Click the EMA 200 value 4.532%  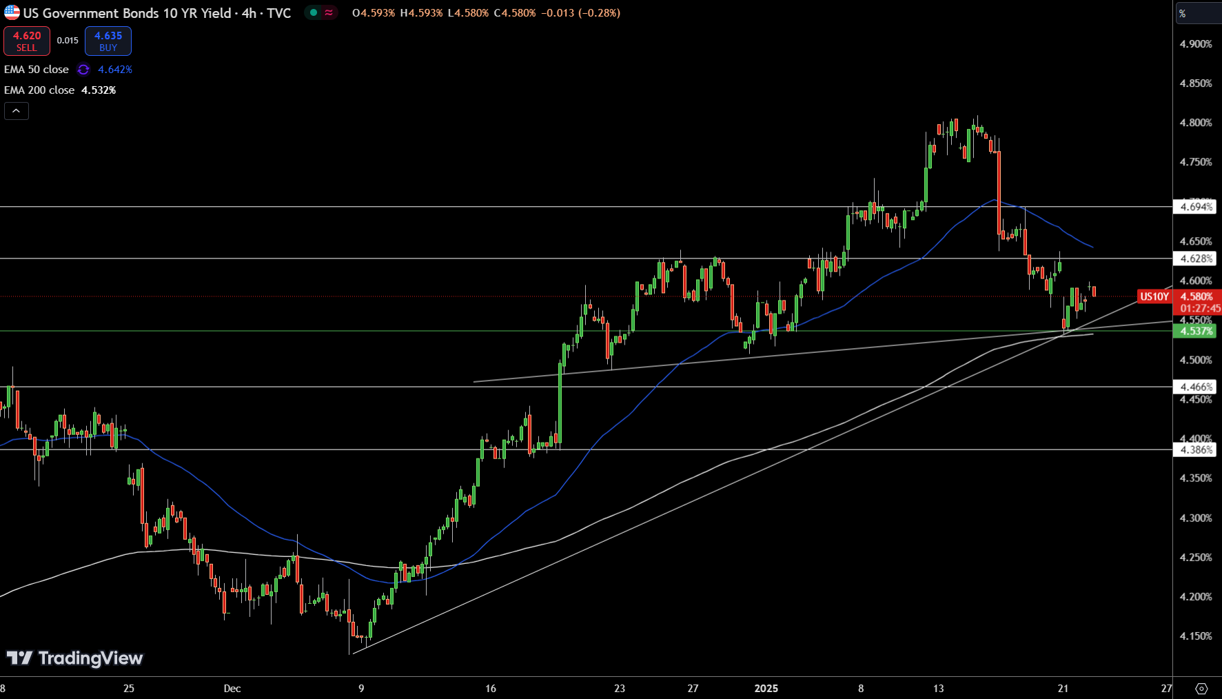tap(99, 90)
